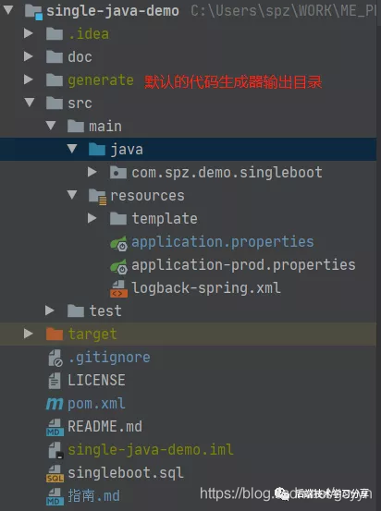Expand the doc folder arrow
Image resolution: width=381 pixels, height=511 pixels.
(x=29, y=56)
